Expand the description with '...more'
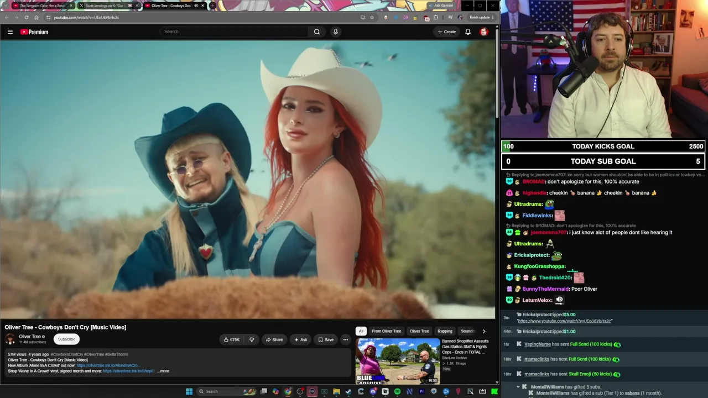Viewport: 708px width, 398px height. (164, 371)
